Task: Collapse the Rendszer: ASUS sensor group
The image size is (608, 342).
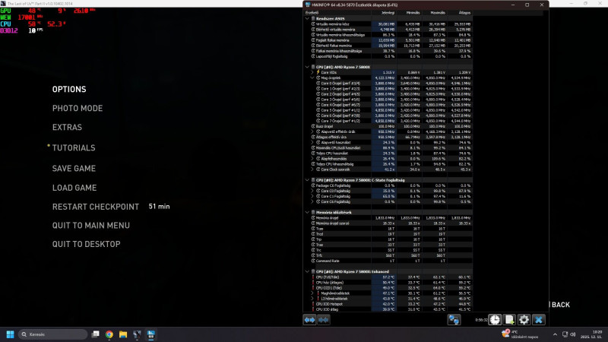Action: click(307, 18)
